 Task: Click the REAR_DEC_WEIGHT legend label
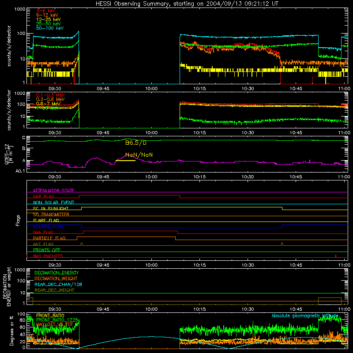tap(54, 290)
